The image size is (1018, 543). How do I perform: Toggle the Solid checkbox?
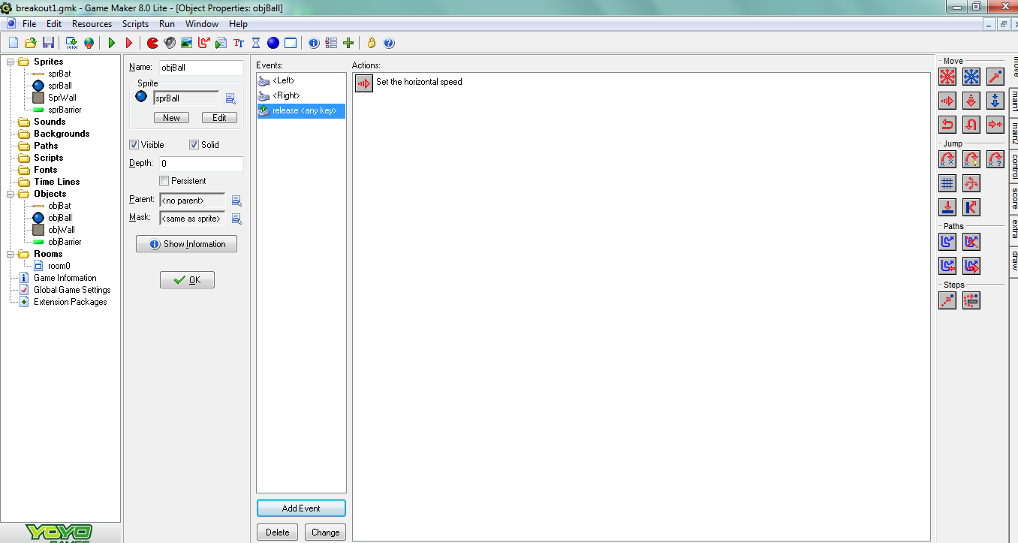tap(194, 145)
